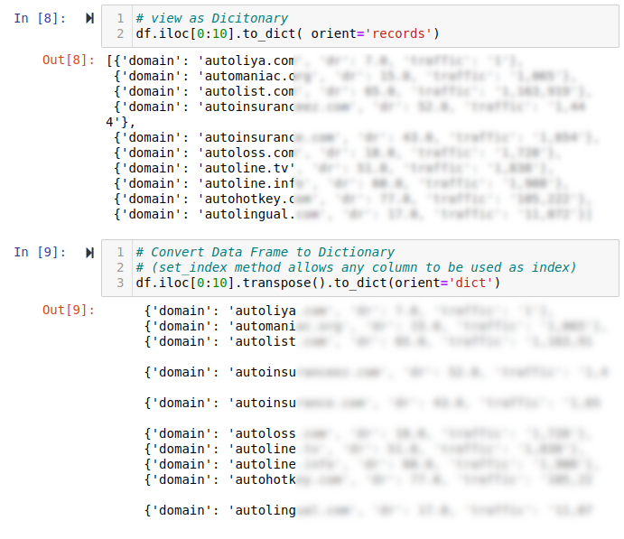
Task: Click the Out[8] row with 'autoline.inf
Action: pyautogui.click(x=341, y=183)
